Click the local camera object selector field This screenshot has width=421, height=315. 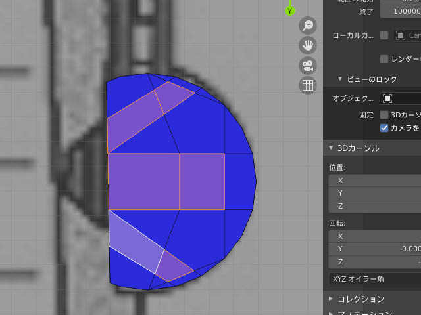407,35
